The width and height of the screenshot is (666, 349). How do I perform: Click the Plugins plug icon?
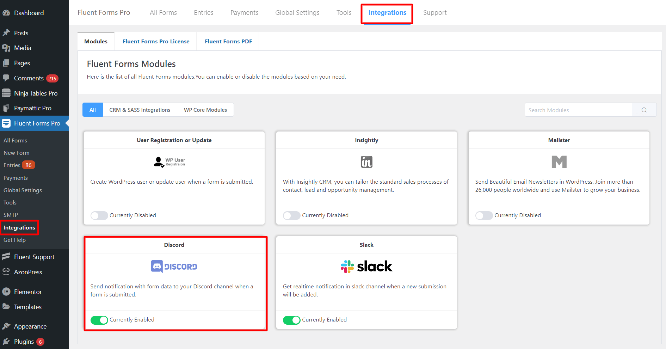pyautogui.click(x=6, y=341)
